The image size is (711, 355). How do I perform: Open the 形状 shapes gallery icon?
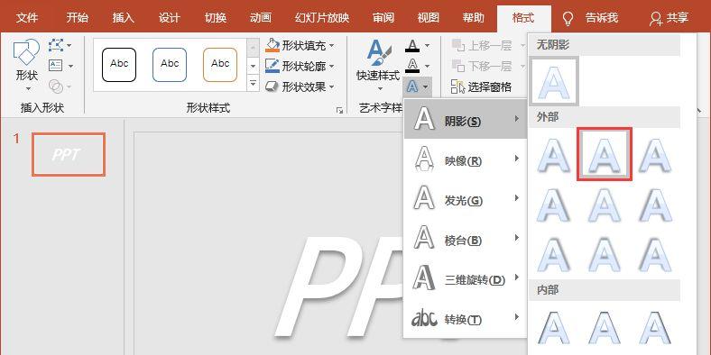(27, 63)
